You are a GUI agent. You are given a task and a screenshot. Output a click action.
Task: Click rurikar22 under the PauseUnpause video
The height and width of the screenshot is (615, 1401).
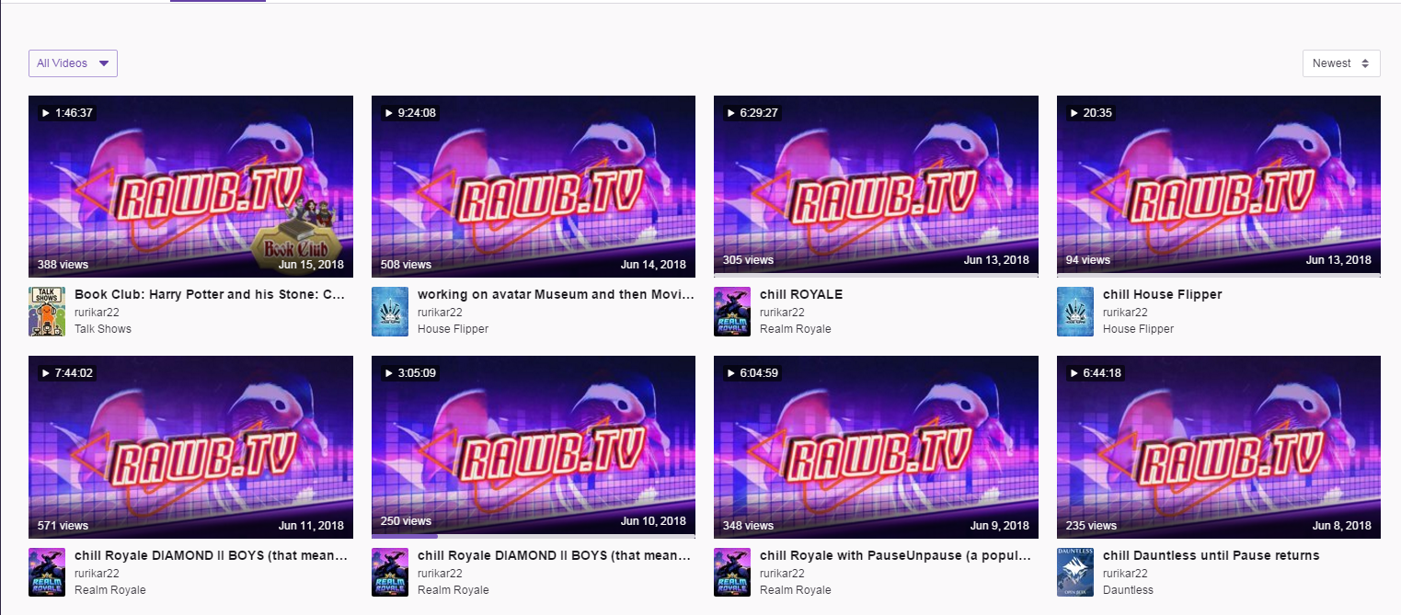coord(782,574)
